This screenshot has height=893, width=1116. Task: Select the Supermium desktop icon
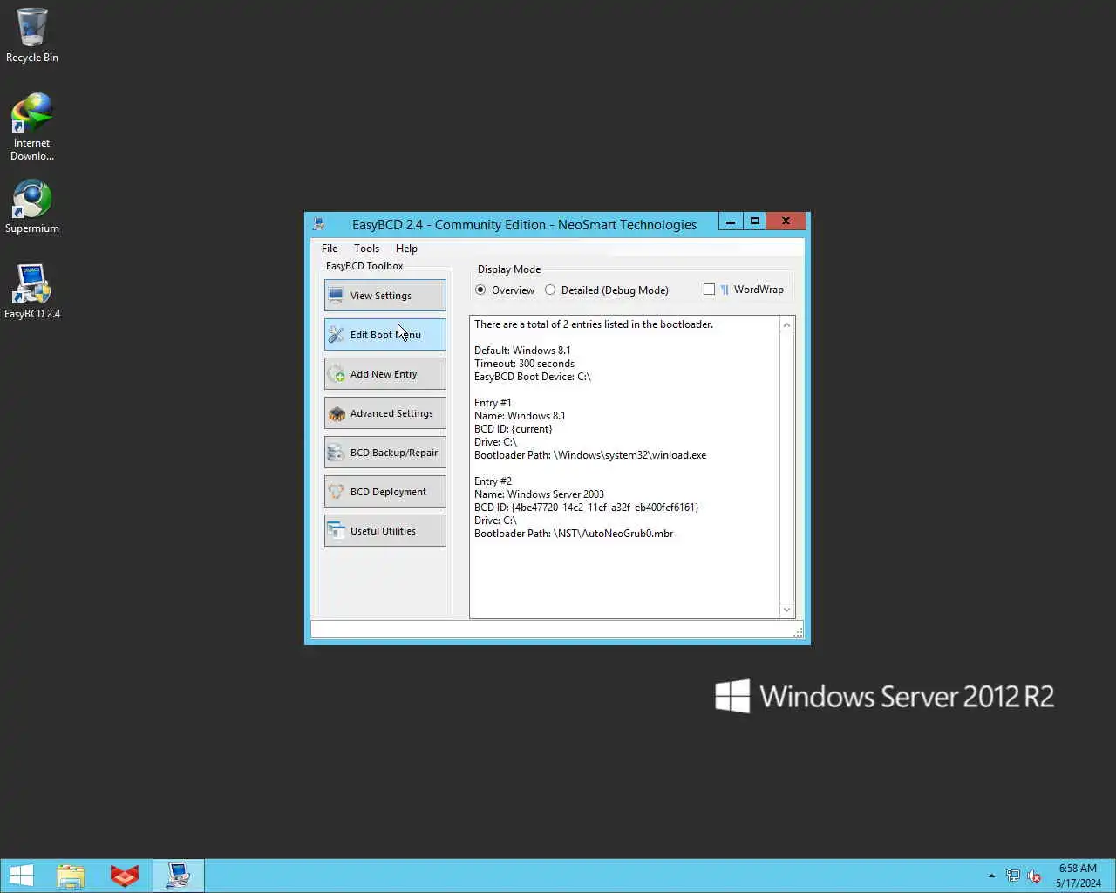pos(32,207)
